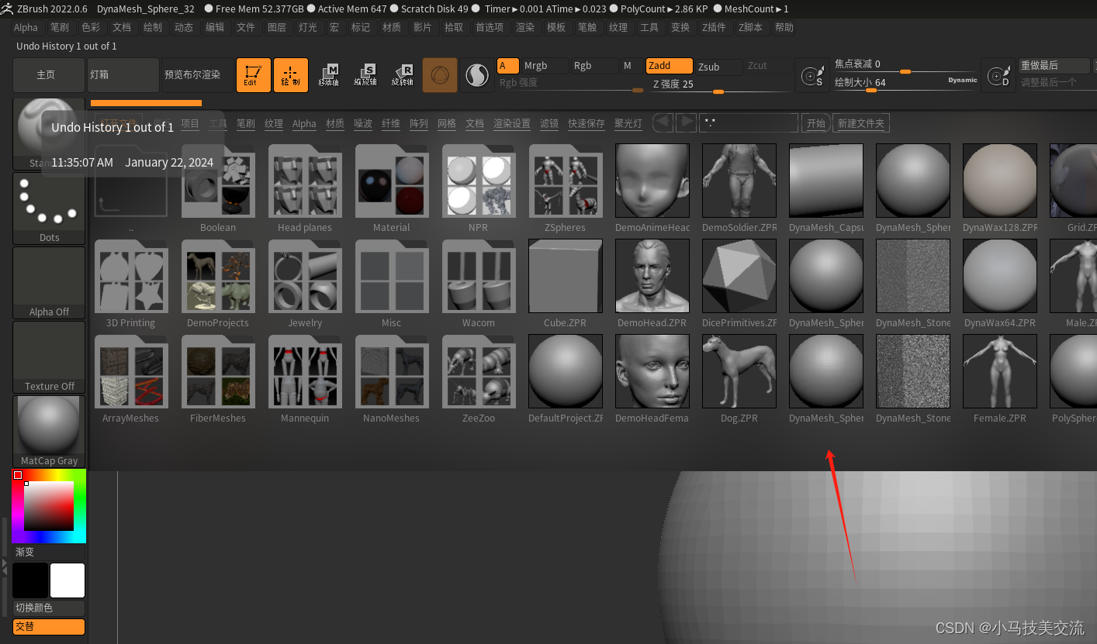The image size is (1097, 644).
Task: Toggle the A button beside Mrgb
Action: pyautogui.click(x=508, y=66)
